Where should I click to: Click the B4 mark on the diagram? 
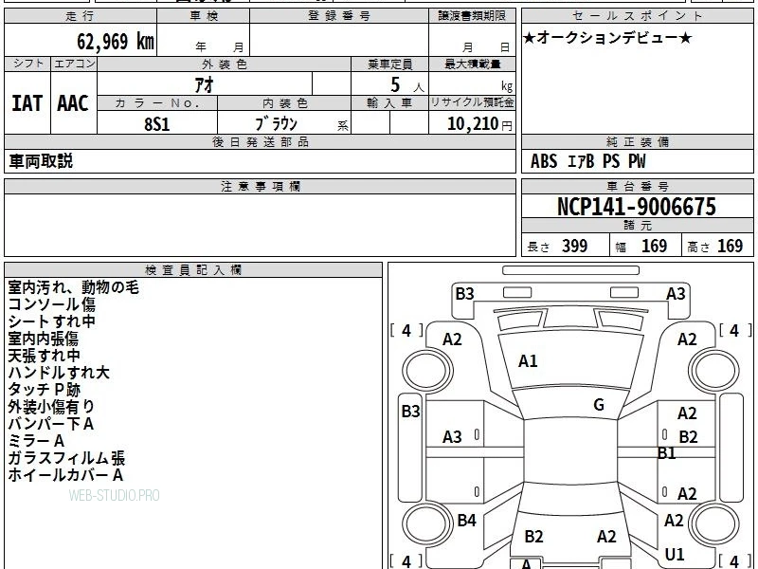tap(466, 520)
